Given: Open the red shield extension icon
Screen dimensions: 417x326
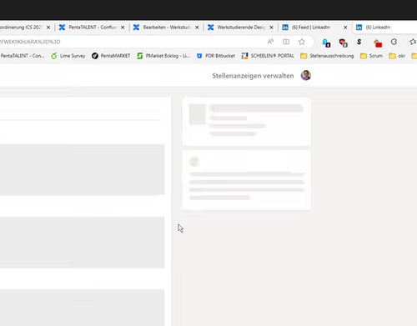Looking at the screenshot, I should point(343,43).
